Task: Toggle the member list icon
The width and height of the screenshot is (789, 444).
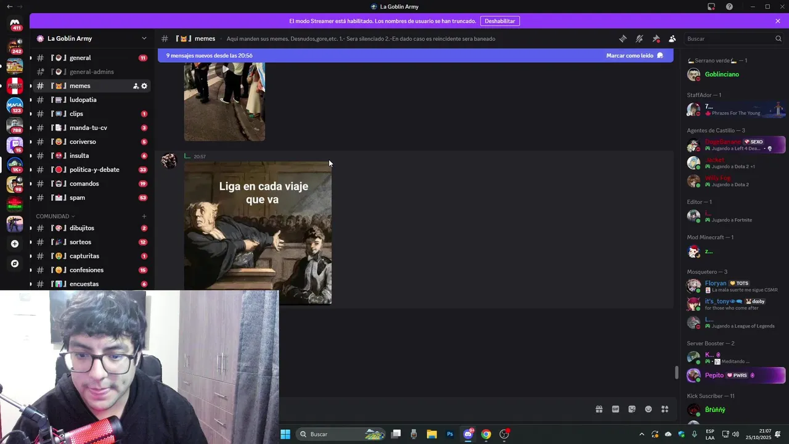Action: (x=672, y=38)
